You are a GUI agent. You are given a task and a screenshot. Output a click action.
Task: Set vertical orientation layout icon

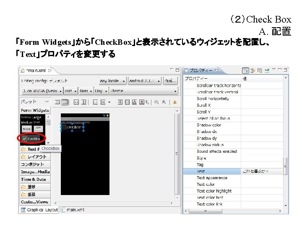click(x=65, y=102)
